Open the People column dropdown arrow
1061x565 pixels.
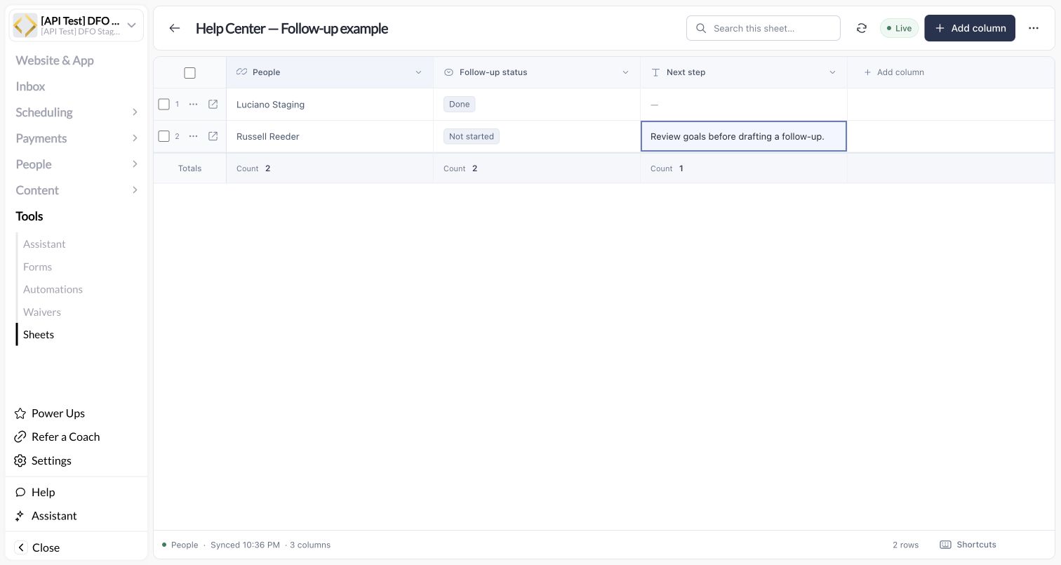(x=418, y=72)
